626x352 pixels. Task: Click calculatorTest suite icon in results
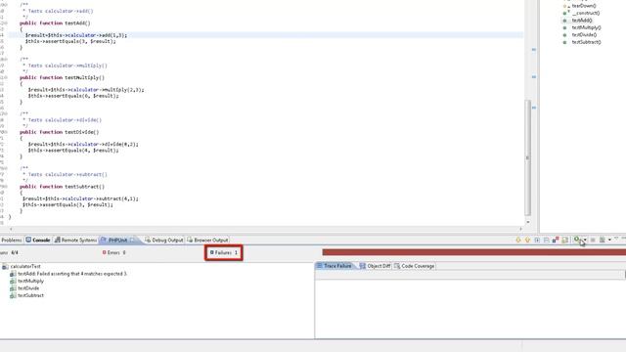(x=5, y=266)
